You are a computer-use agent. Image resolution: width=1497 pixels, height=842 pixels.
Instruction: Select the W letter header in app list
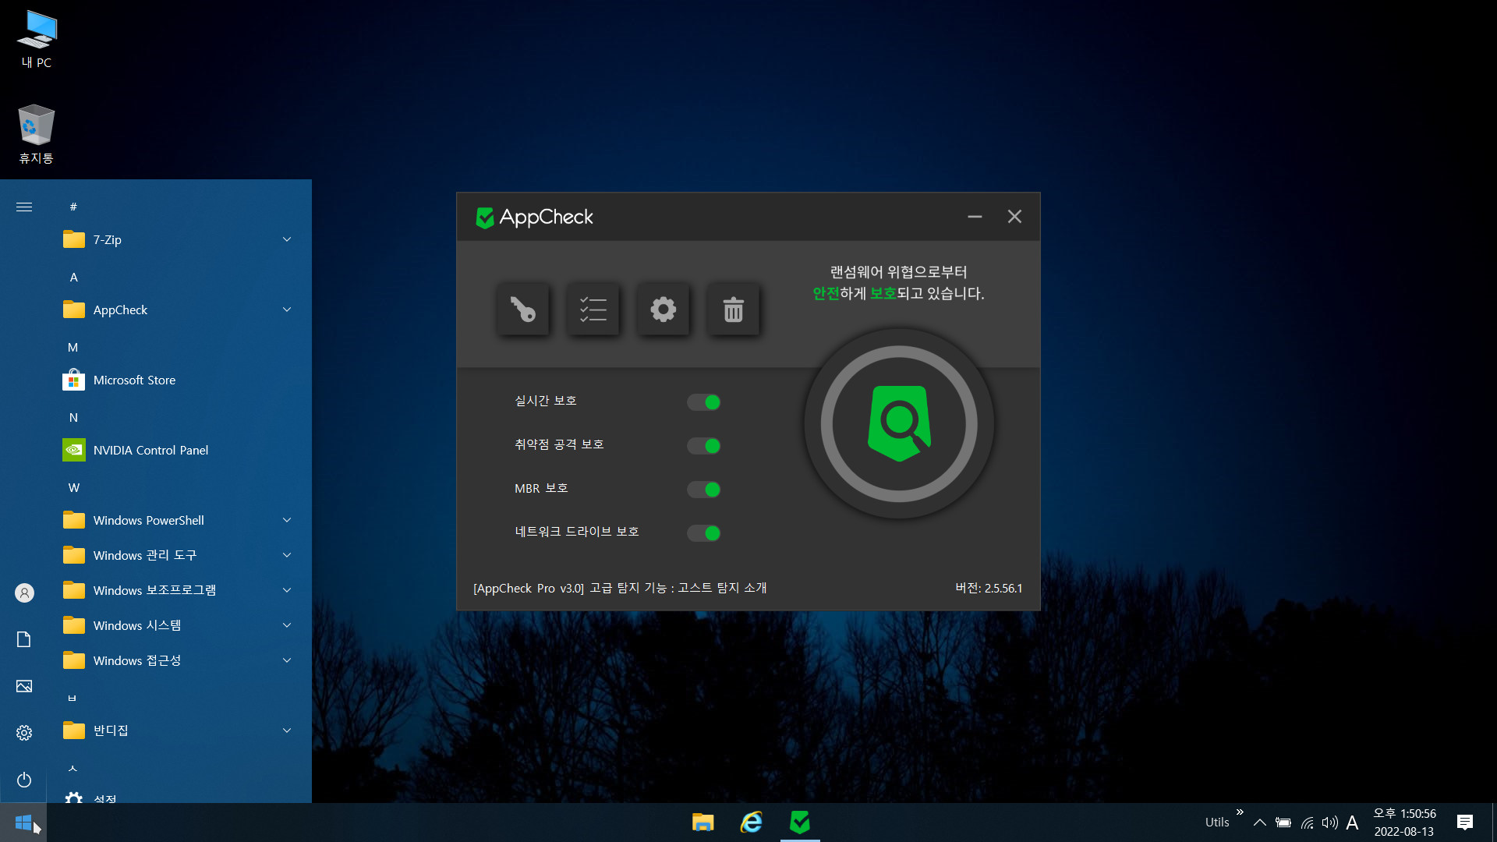click(x=74, y=487)
